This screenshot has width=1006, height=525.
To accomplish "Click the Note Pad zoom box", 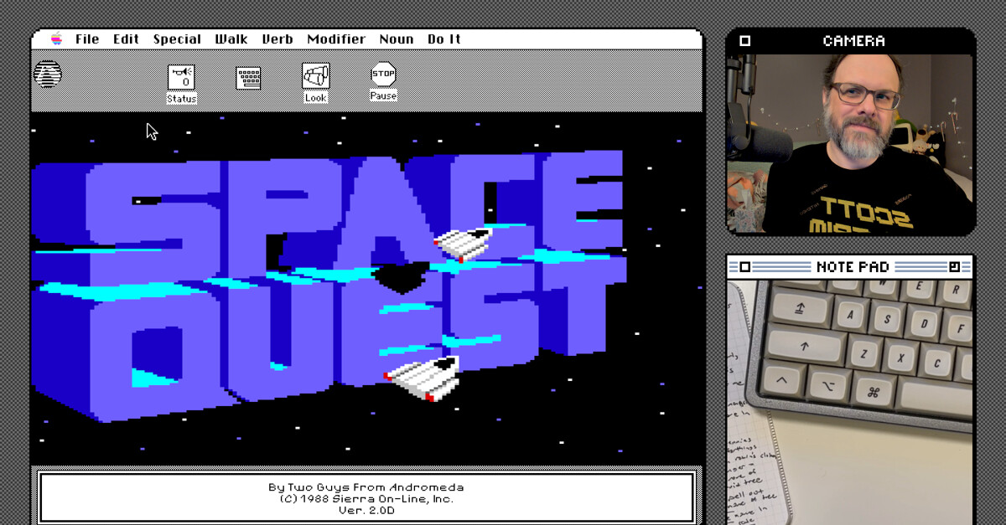I will (954, 267).
